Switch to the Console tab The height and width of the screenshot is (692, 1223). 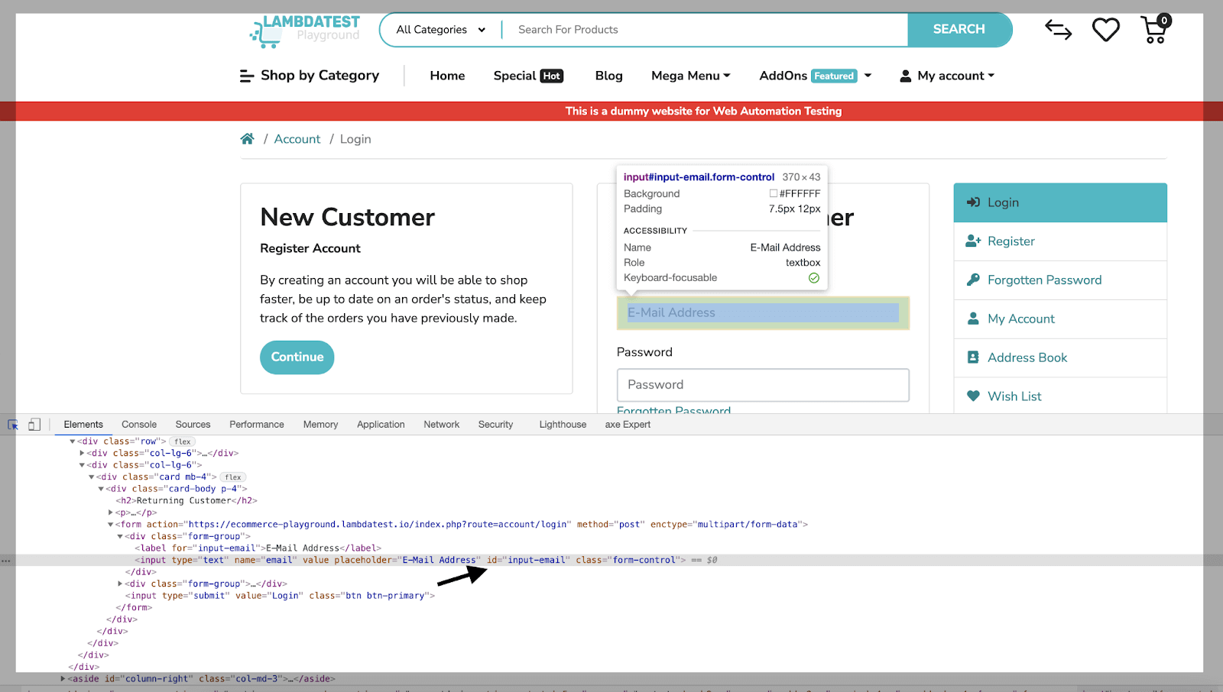(139, 425)
